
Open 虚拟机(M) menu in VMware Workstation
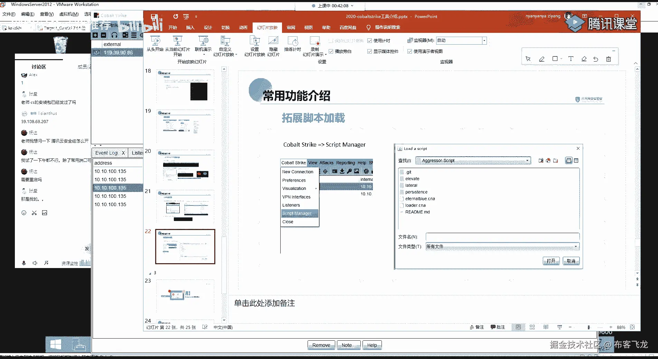[69, 14]
